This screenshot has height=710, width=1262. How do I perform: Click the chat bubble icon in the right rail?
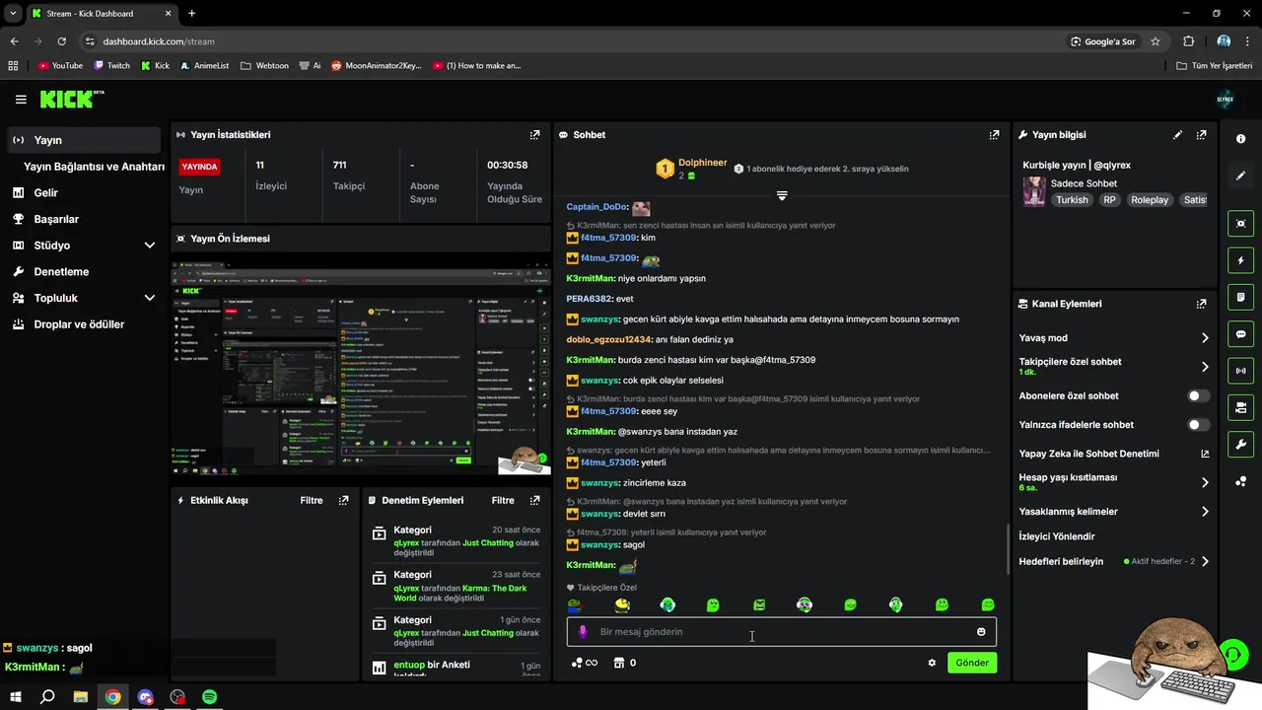(x=1240, y=334)
